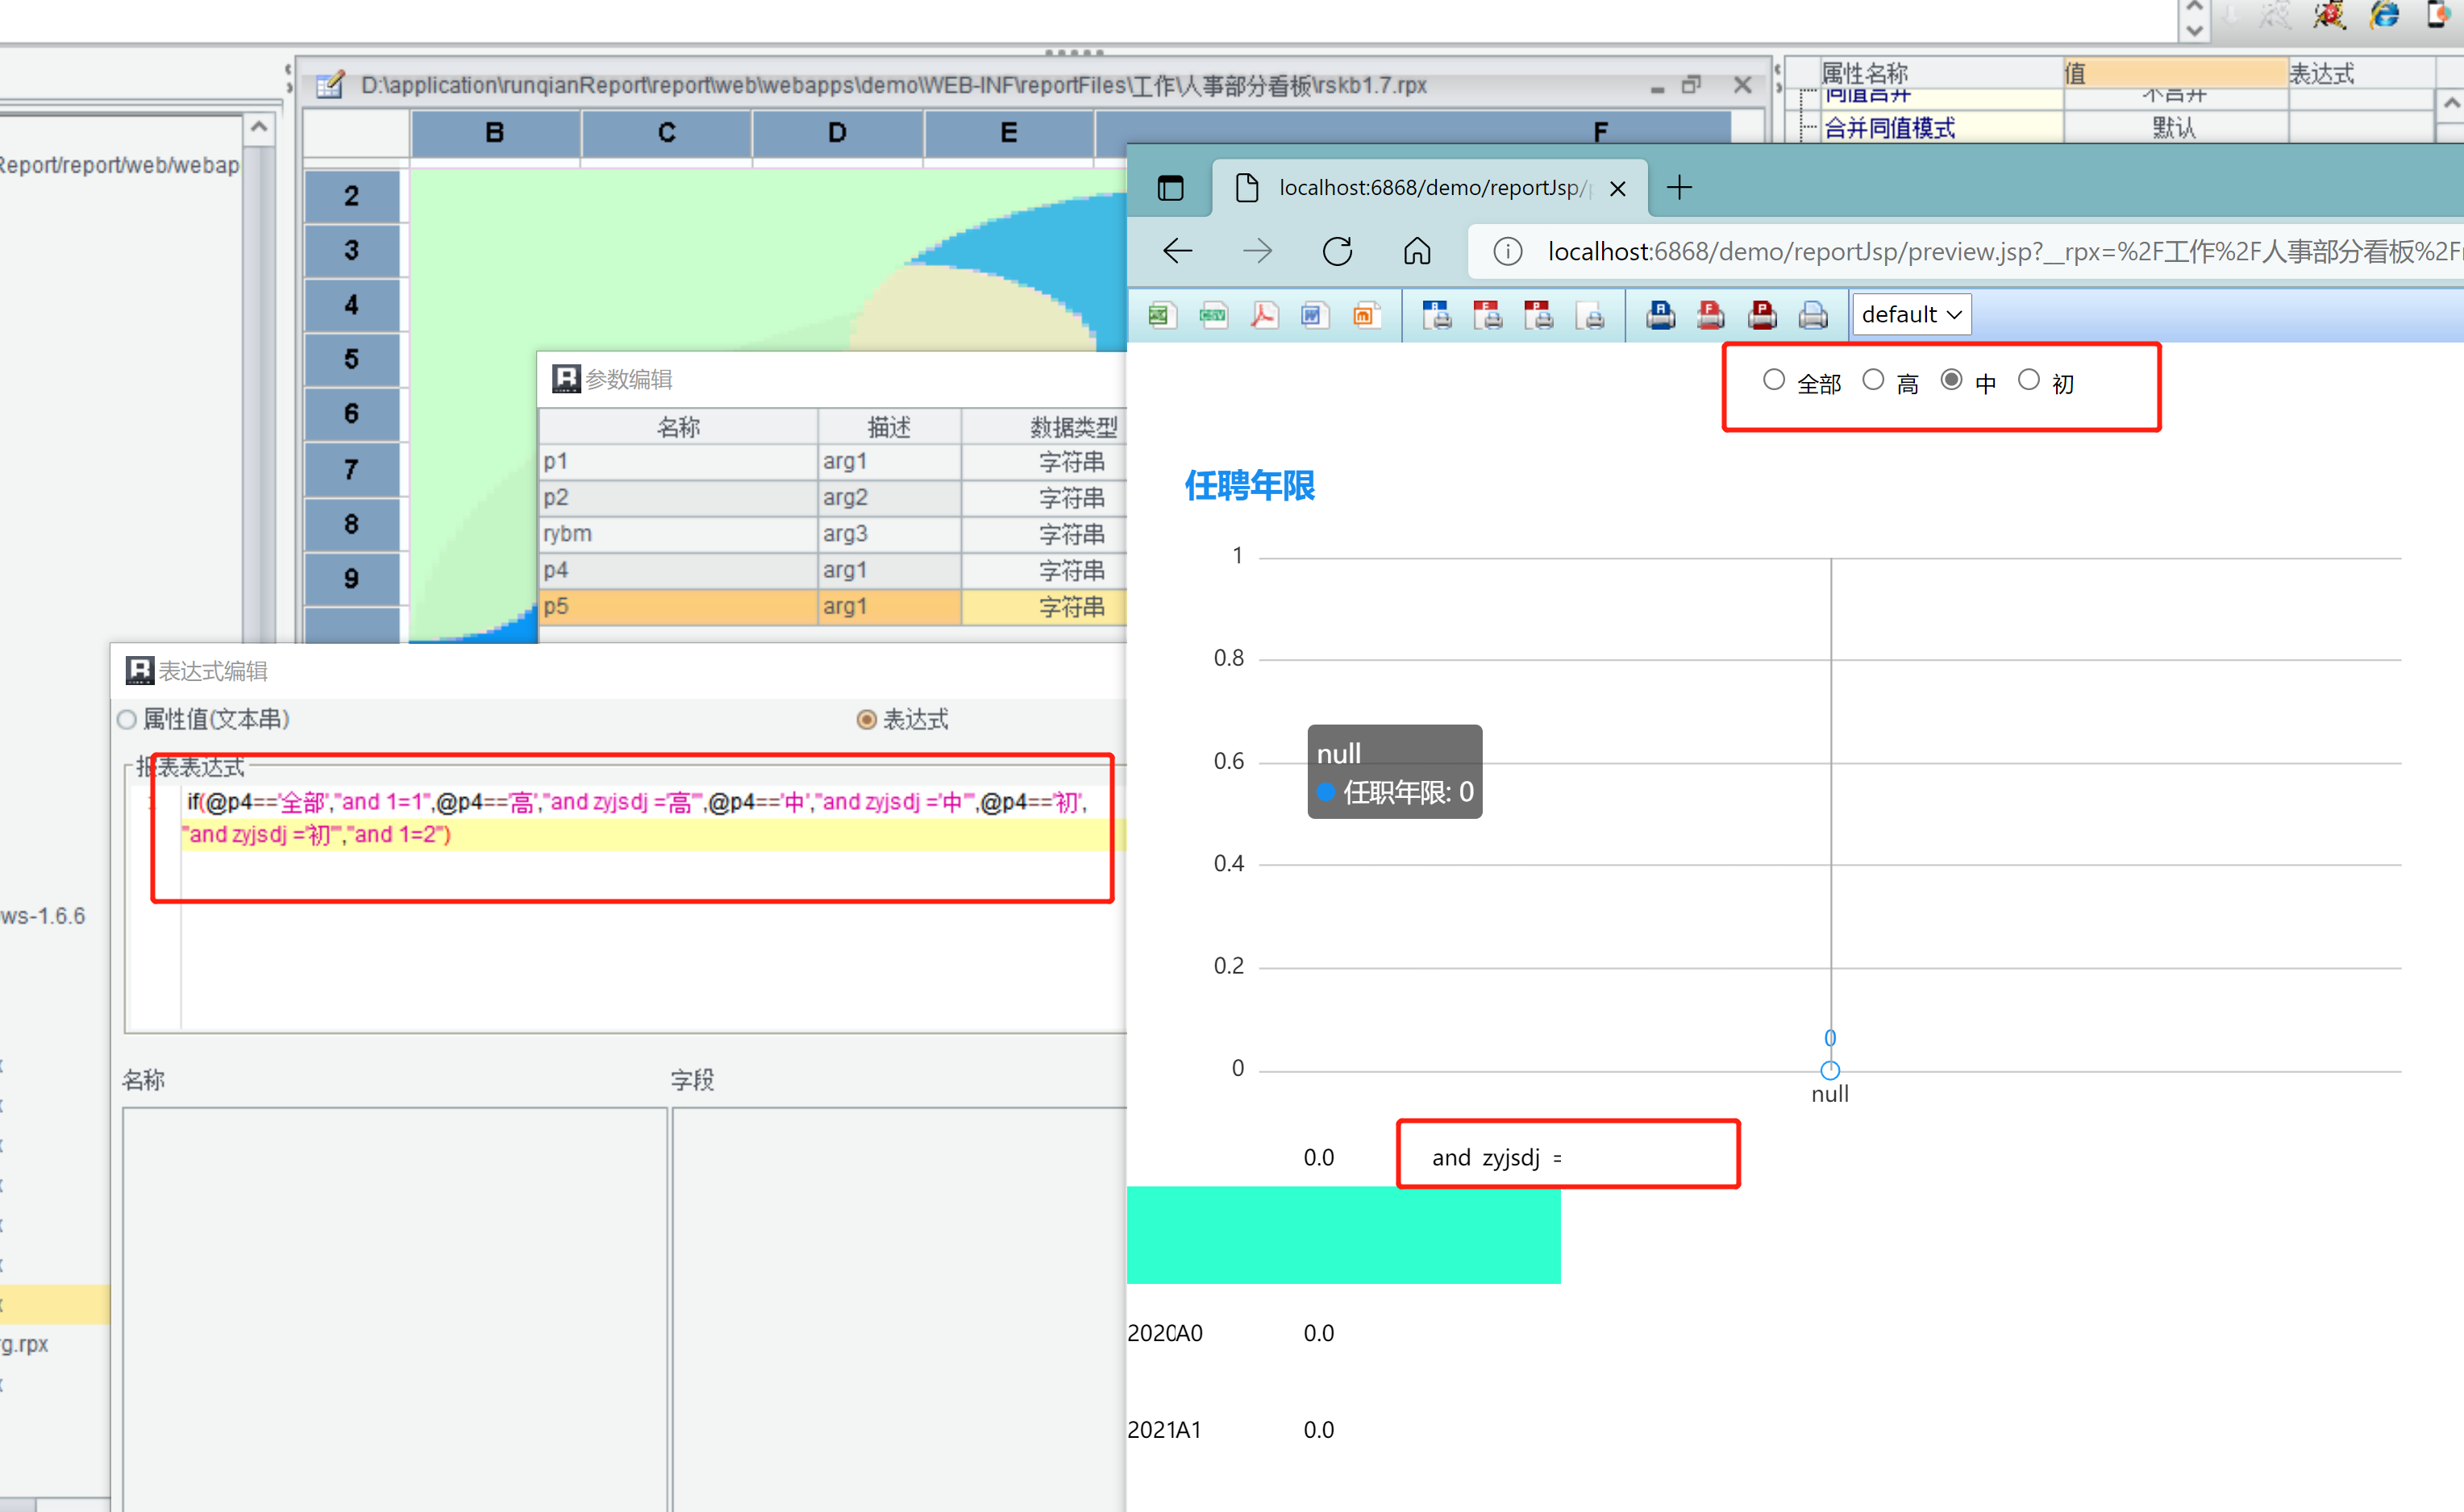Export the report as PDF
Image resolution: width=2464 pixels, height=1512 pixels.
pos(1263,315)
